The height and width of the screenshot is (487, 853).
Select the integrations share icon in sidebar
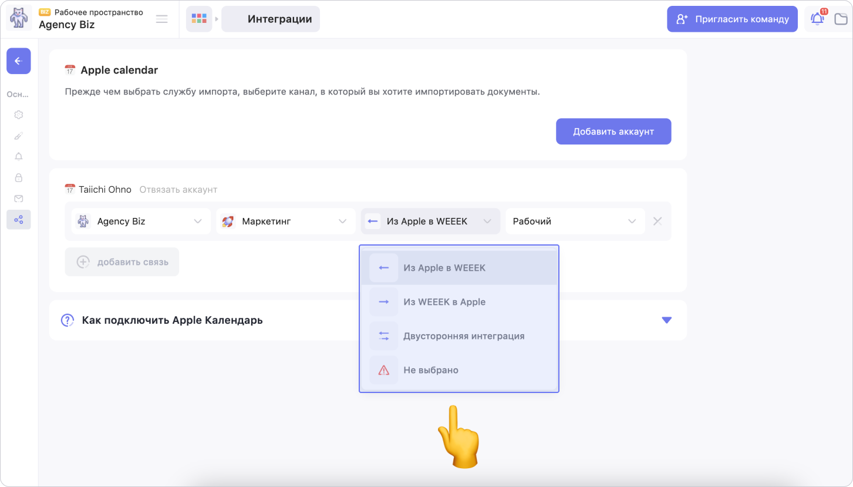19,220
